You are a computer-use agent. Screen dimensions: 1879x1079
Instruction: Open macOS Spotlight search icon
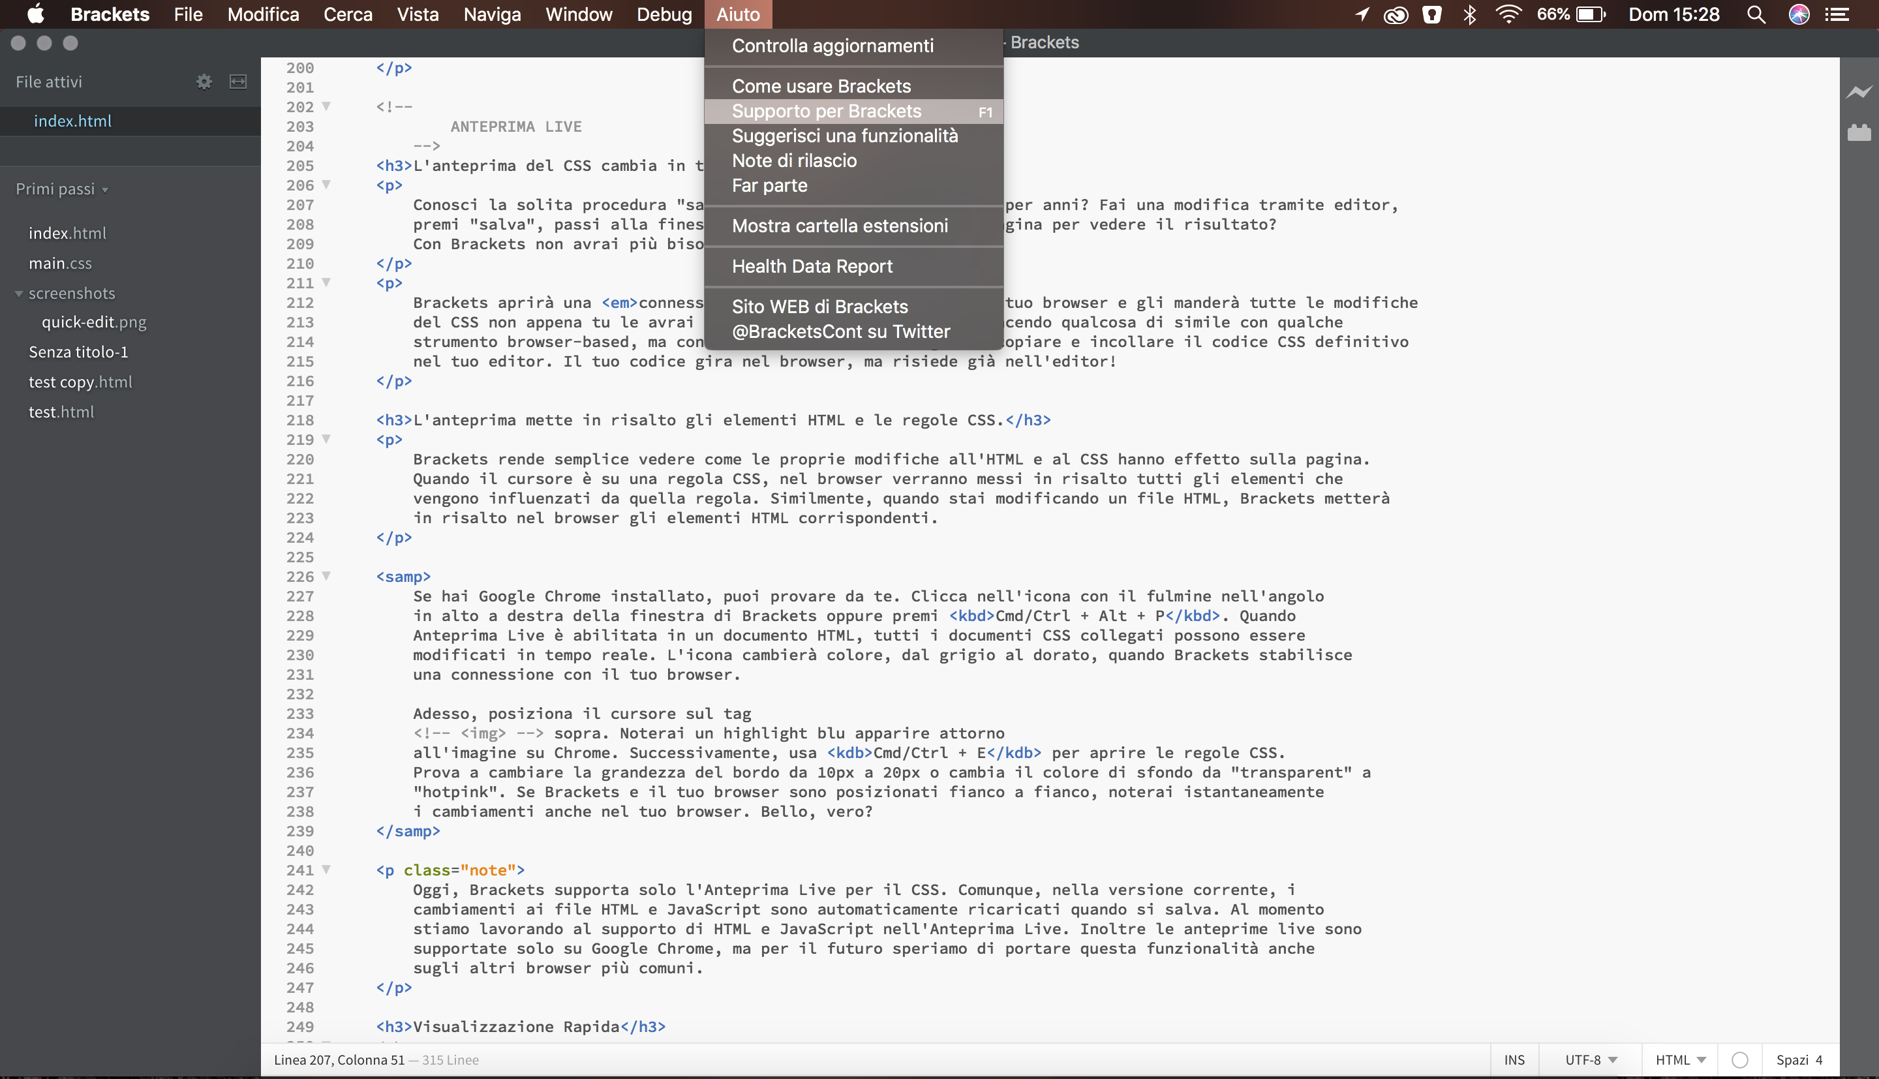[x=1755, y=14]
